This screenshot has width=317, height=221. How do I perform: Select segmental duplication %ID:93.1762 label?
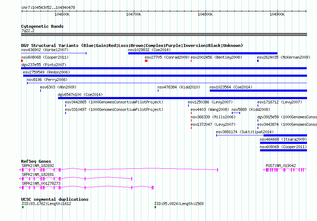coord(47,204)
